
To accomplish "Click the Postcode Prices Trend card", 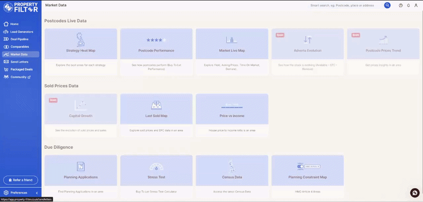I will point(383,52).
